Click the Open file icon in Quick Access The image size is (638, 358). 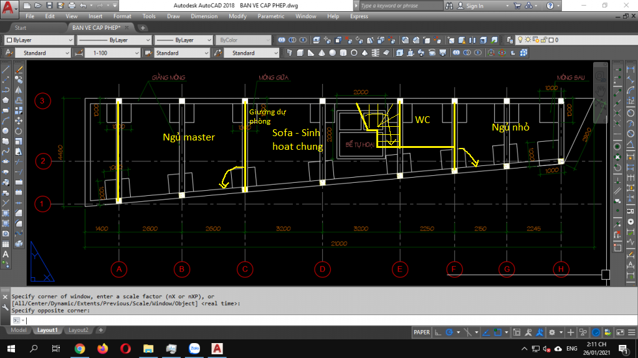point(38,6)
